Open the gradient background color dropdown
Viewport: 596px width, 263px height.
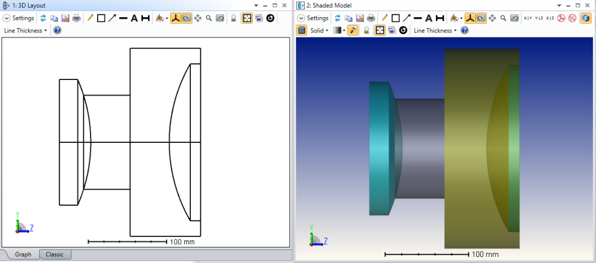click(338, 30)
